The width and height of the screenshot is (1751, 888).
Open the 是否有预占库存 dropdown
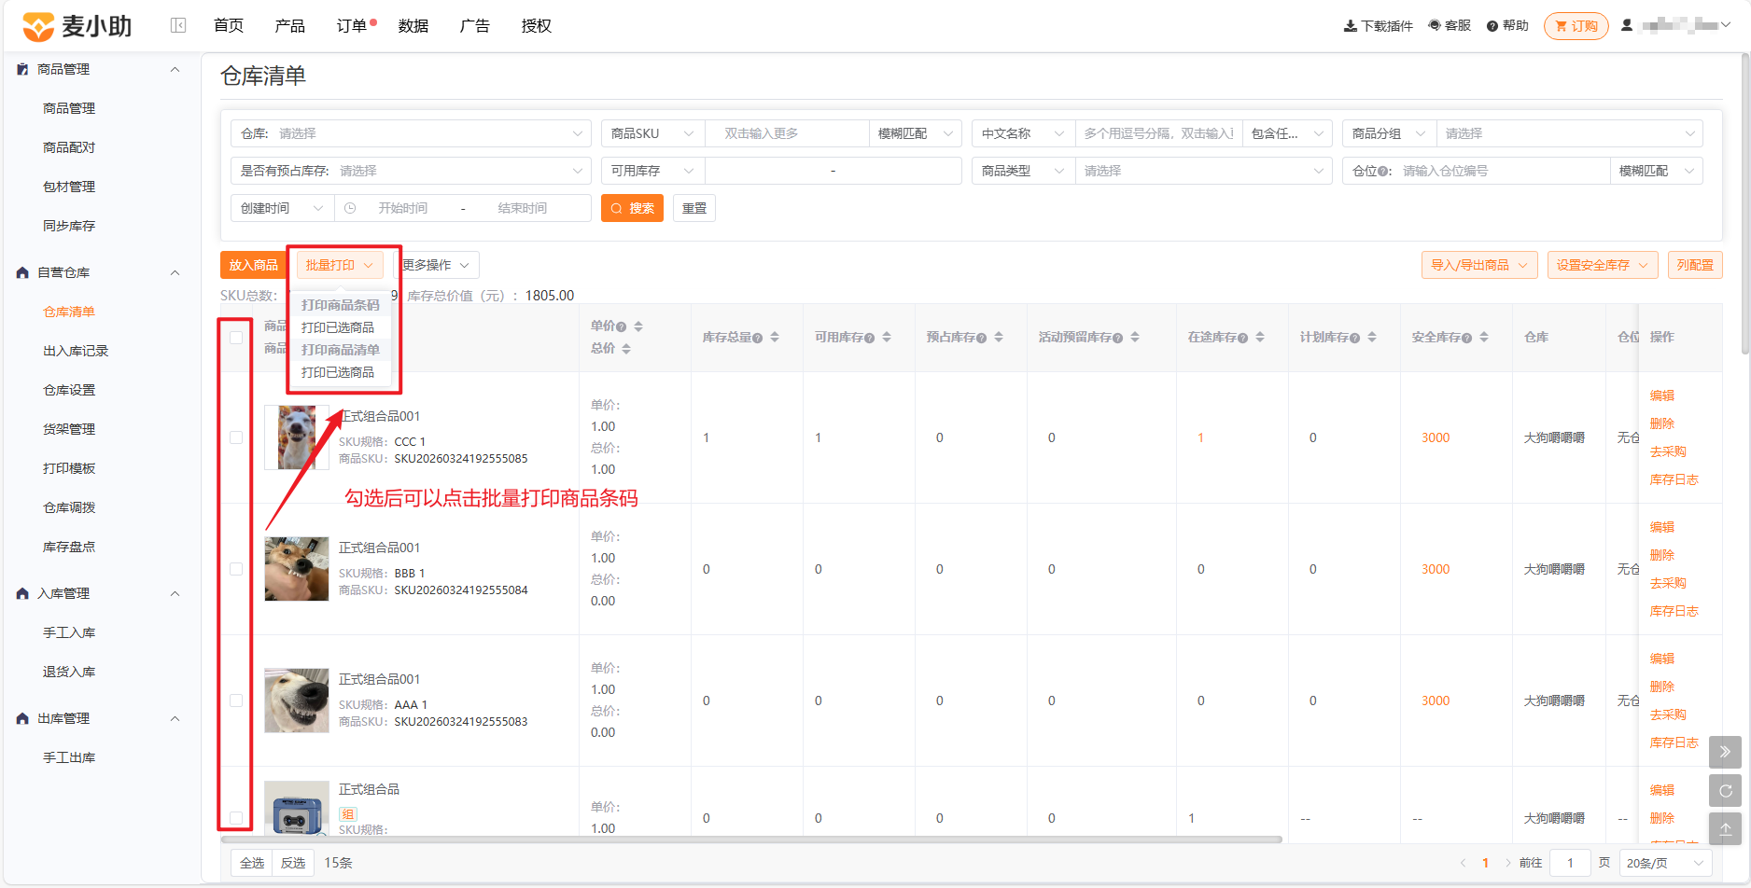(411, 171)
